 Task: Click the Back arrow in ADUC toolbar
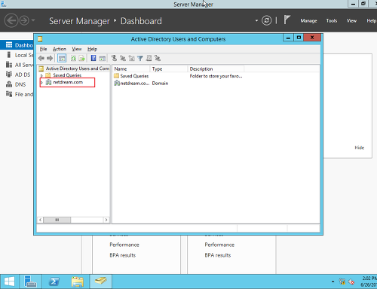tap(41, 59)
